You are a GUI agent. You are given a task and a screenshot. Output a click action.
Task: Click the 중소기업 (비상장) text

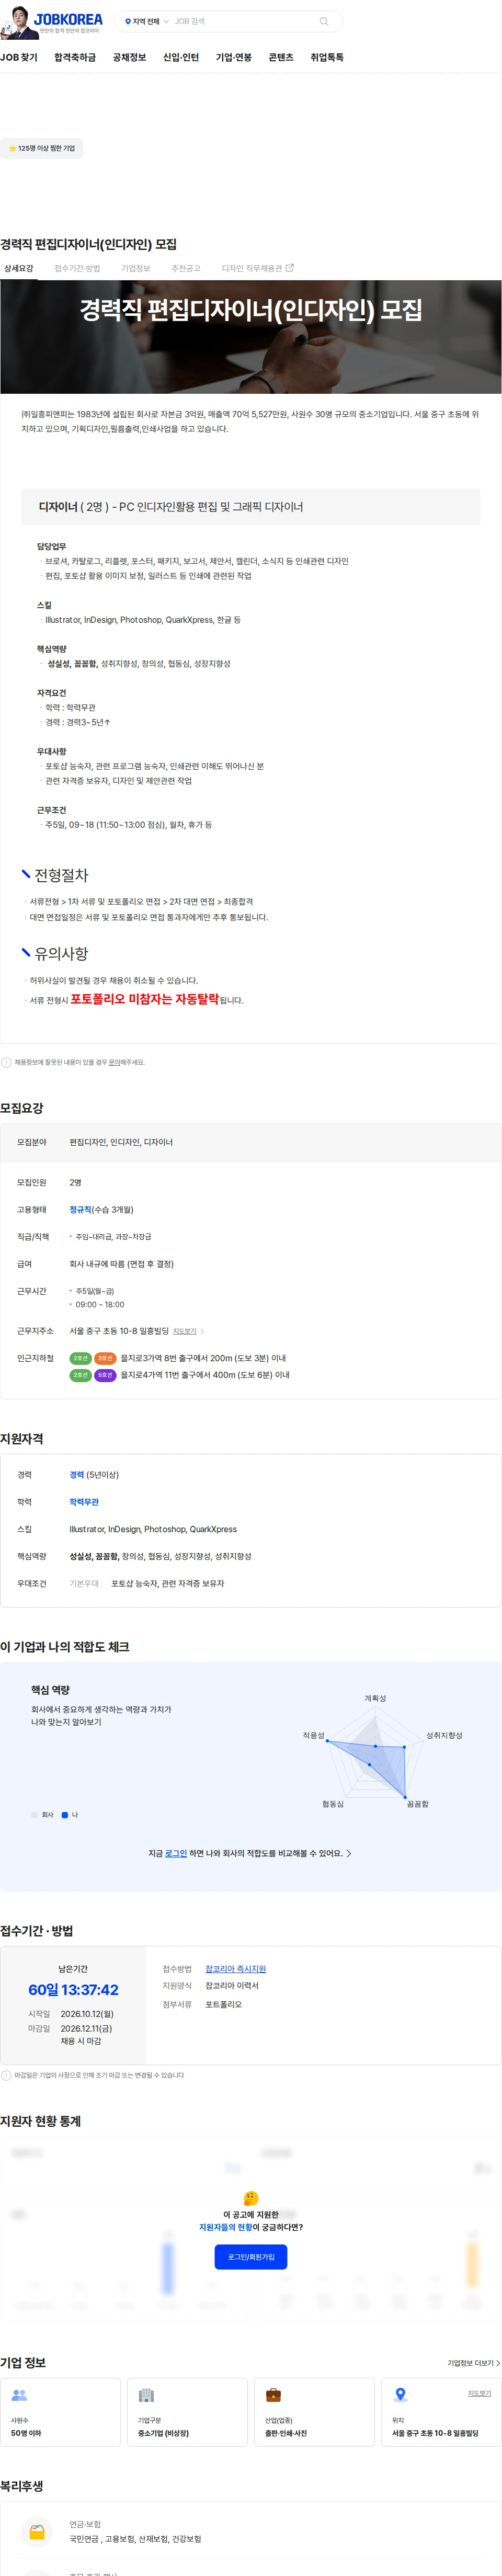point(163,2432)
